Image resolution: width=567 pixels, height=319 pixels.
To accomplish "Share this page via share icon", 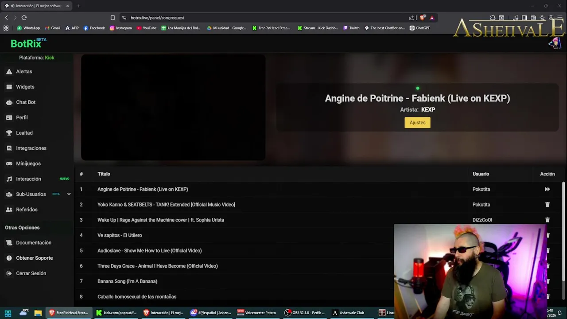I will (x=411, y=18).
